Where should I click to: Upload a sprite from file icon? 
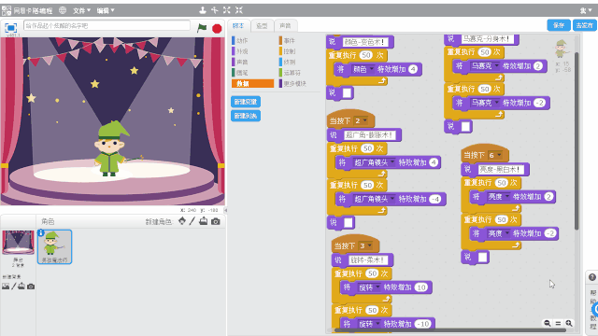pos(204,221)
